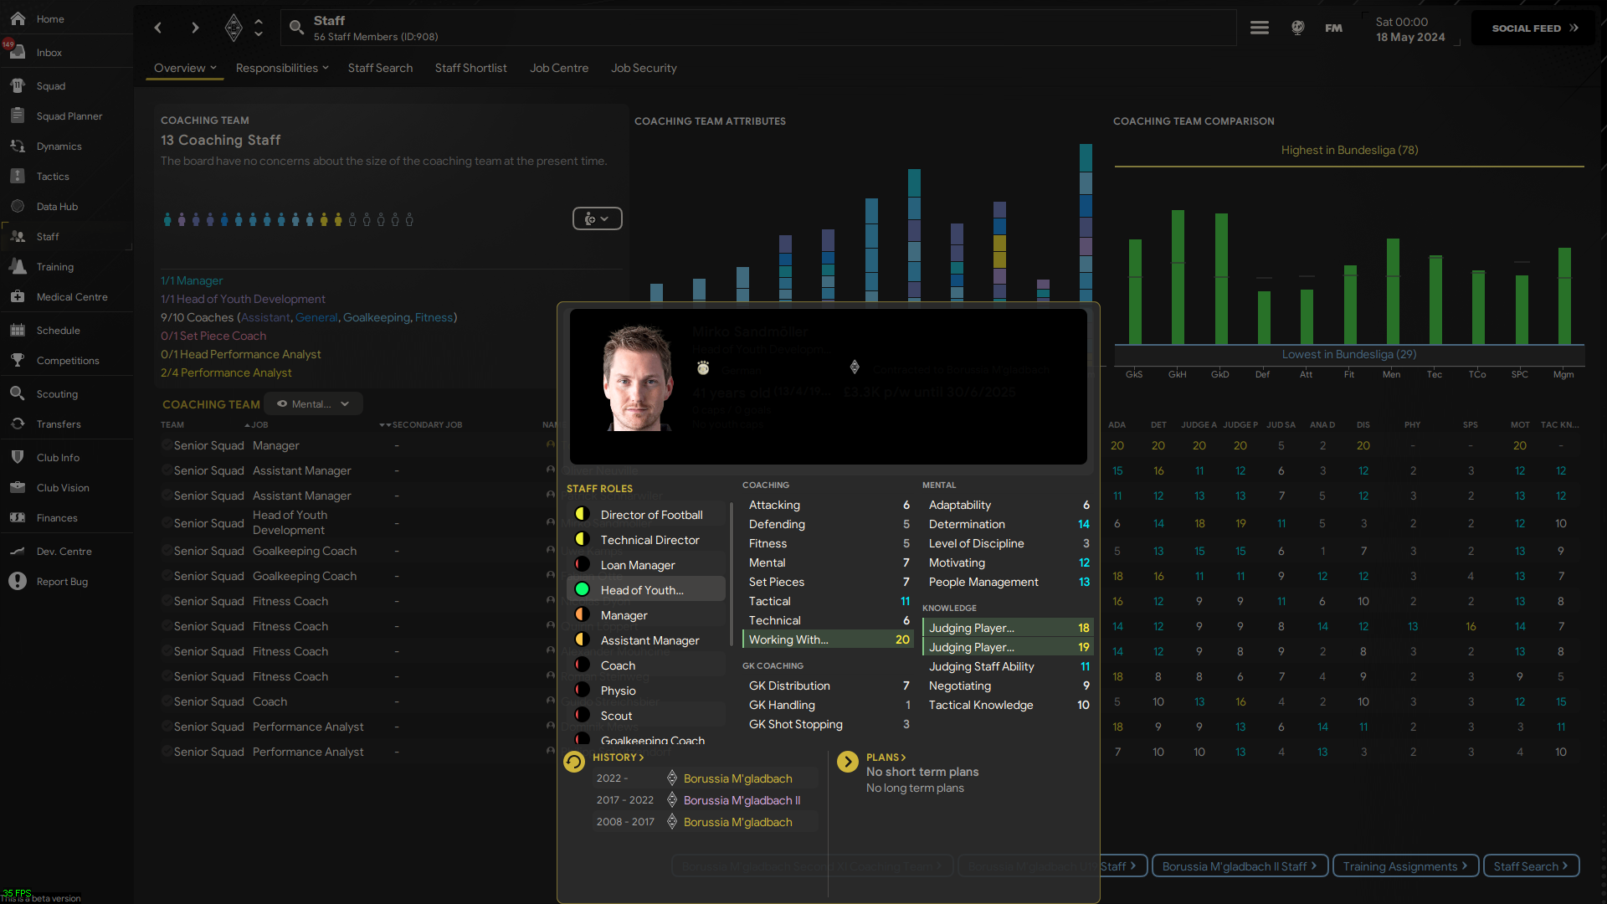Click the Borussia M'gladbach club badge icon
1607x904 pixels.
pyautogui.click(x=234, y=28)
